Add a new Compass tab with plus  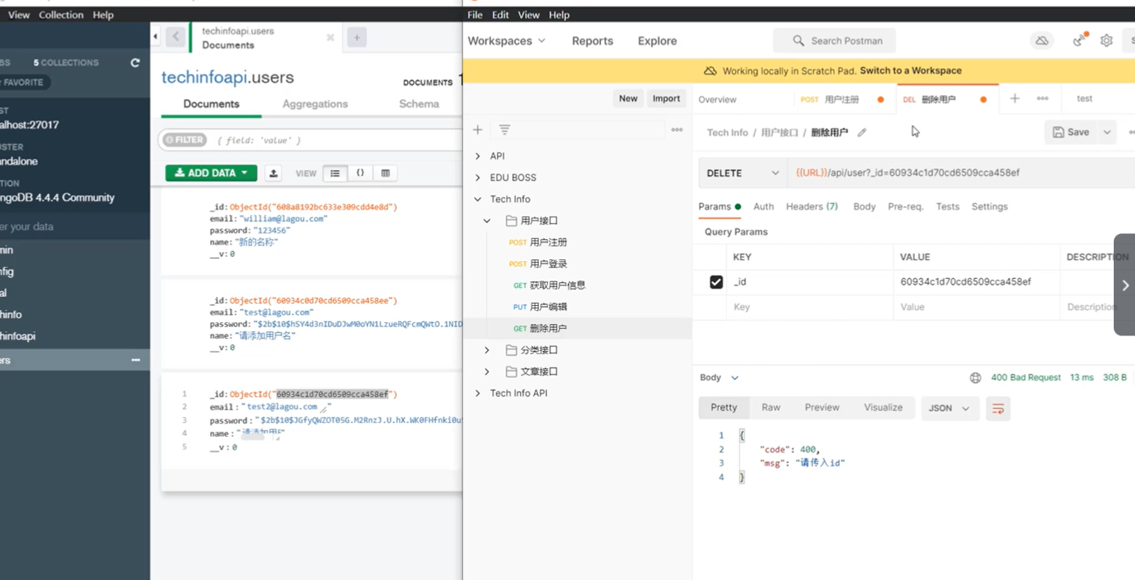tap(357, 37)
